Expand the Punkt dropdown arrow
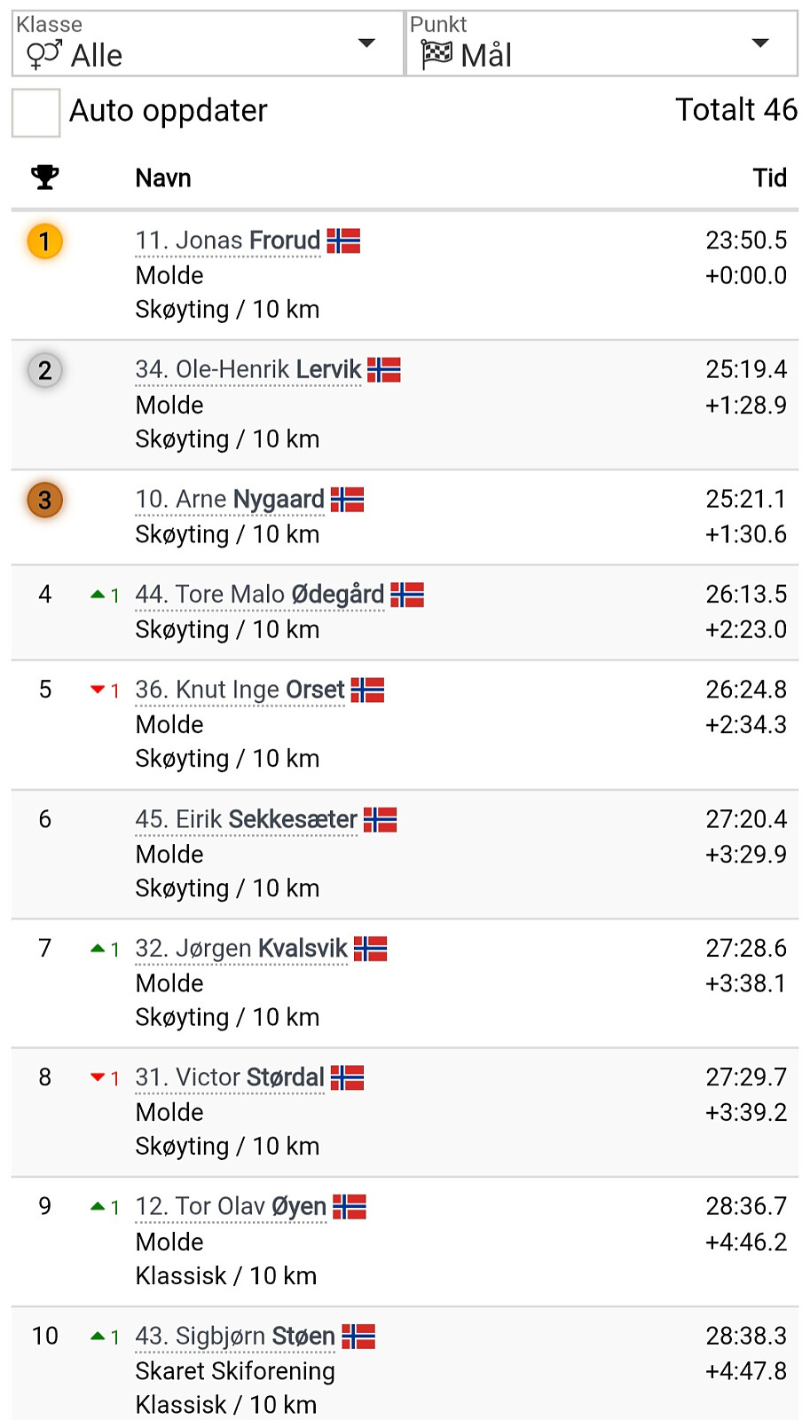Viewport: 810px width, 1420px height. click(x=759, y=43)
